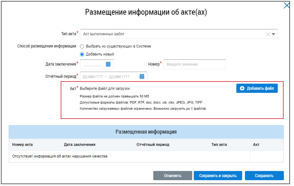Click 'Отчётный период' table column header
294x186 pixels.
coord(153,145)
